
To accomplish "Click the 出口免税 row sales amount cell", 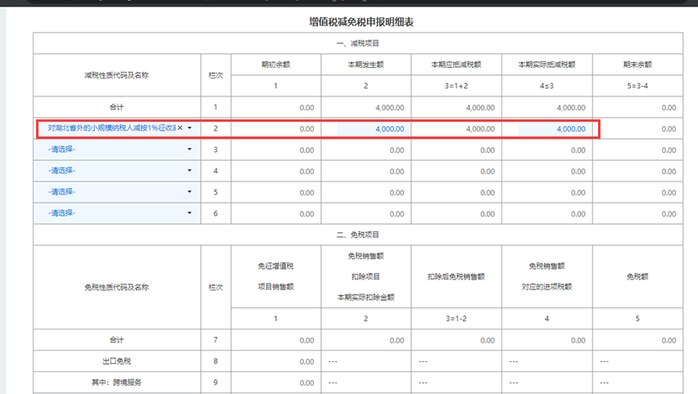I will click(x=276, y=361).
